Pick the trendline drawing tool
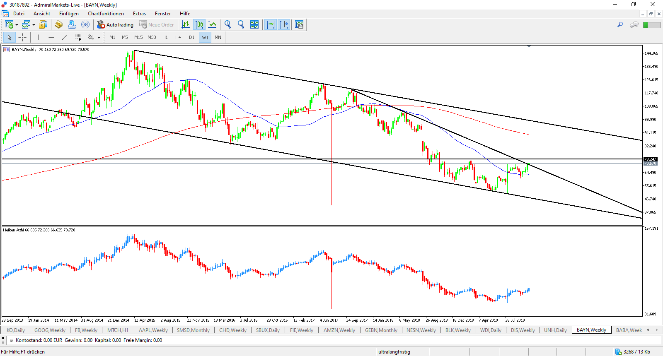Image resolution: width=663 pixels, height=356 pixels. 65,38
